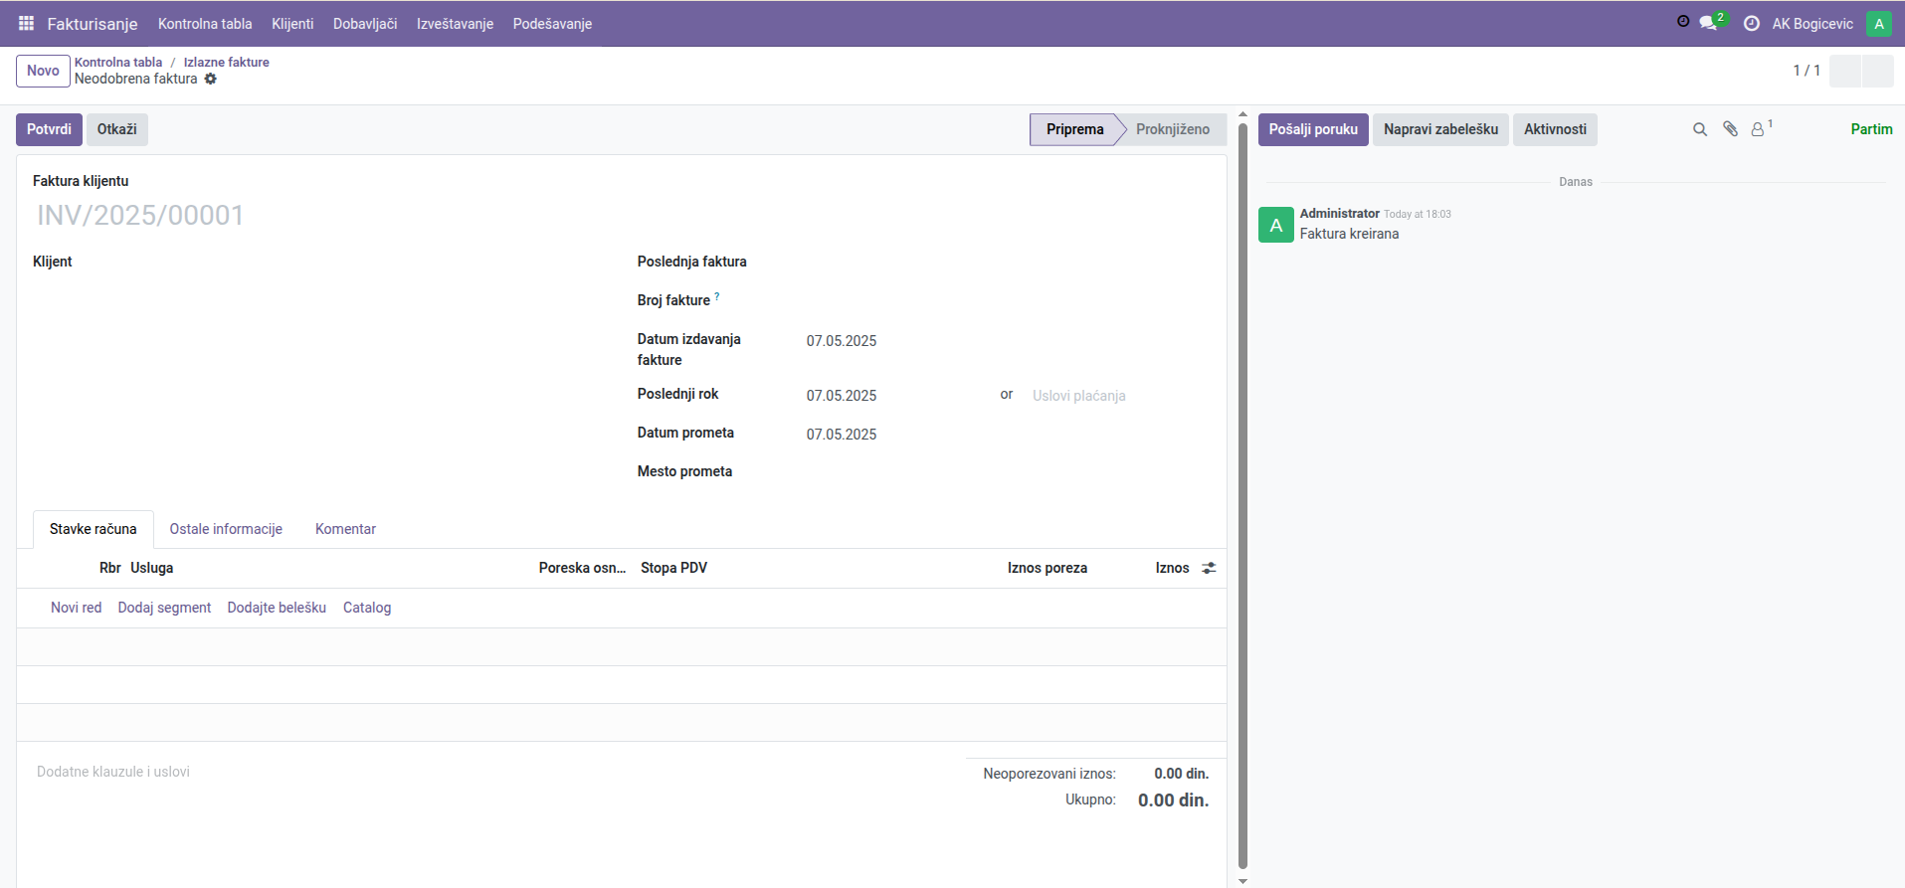Show followers via the person icon
The image size is (1905, 888).
point(1758,129)
